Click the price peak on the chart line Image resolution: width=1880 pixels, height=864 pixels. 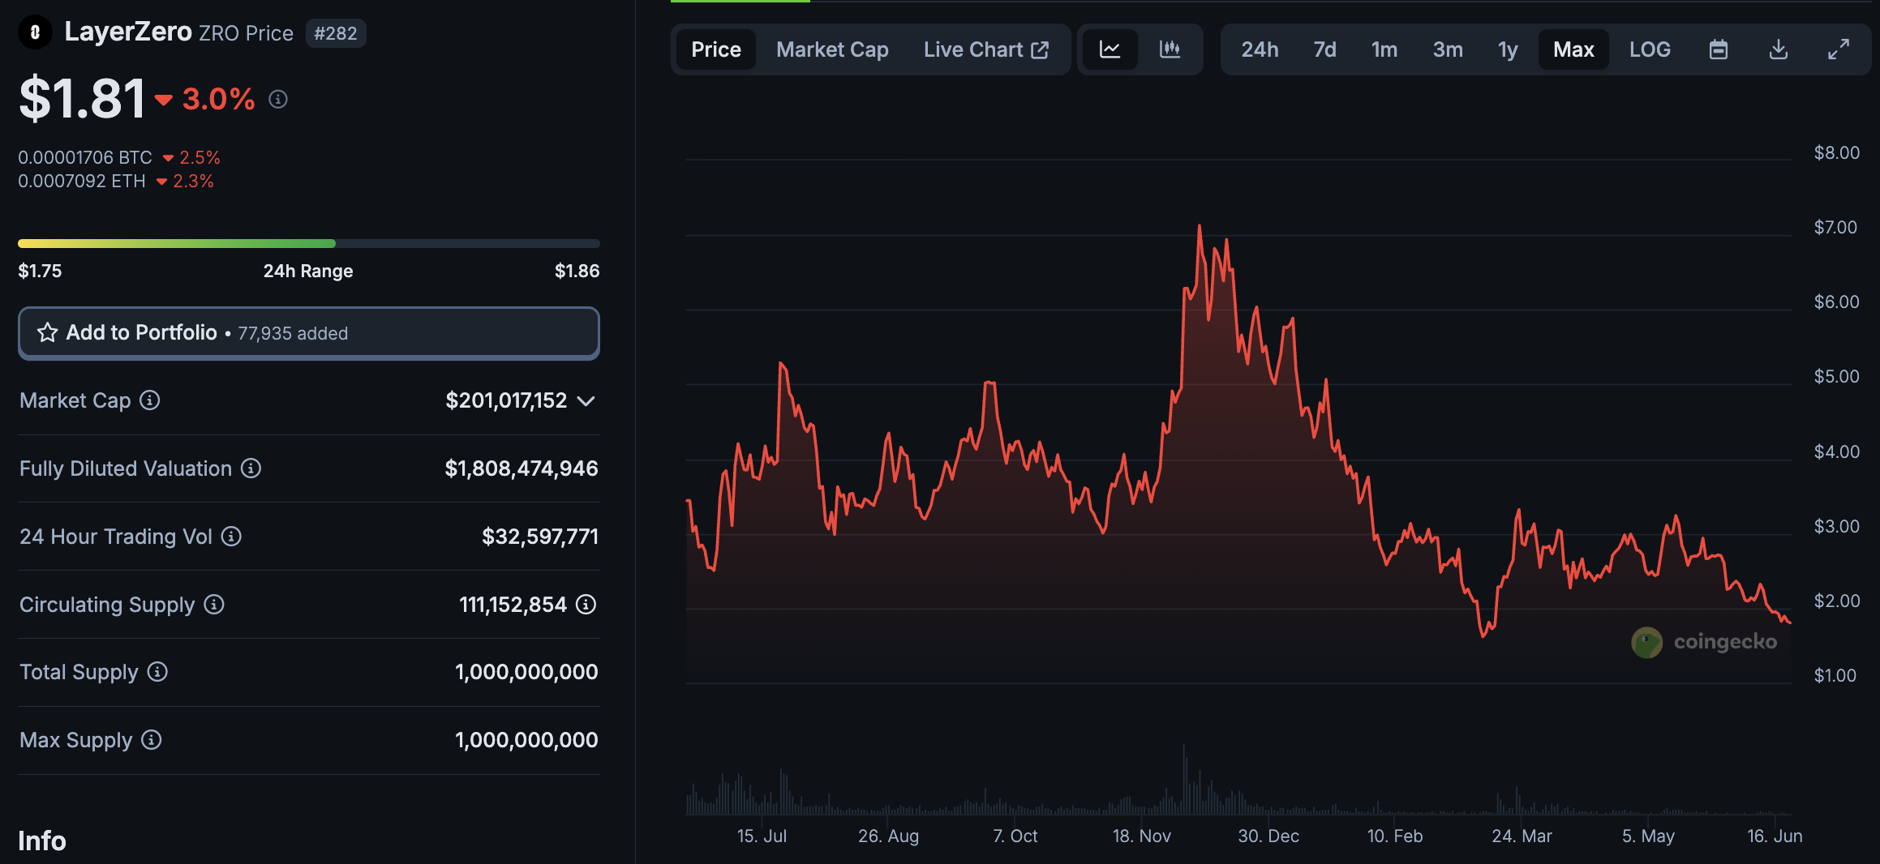pos(1200,227)
